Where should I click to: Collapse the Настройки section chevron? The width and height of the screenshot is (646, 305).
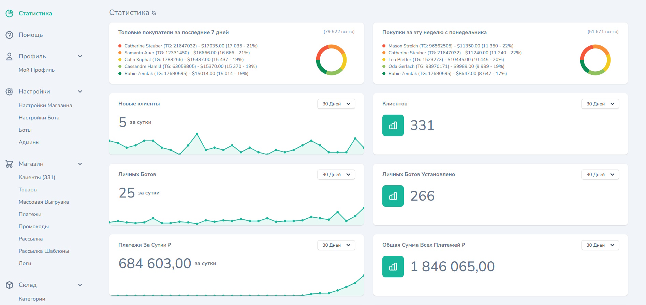pos(80,91)
